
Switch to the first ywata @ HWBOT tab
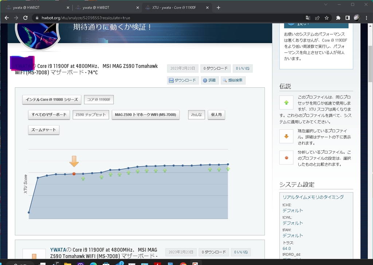[36, 8]
